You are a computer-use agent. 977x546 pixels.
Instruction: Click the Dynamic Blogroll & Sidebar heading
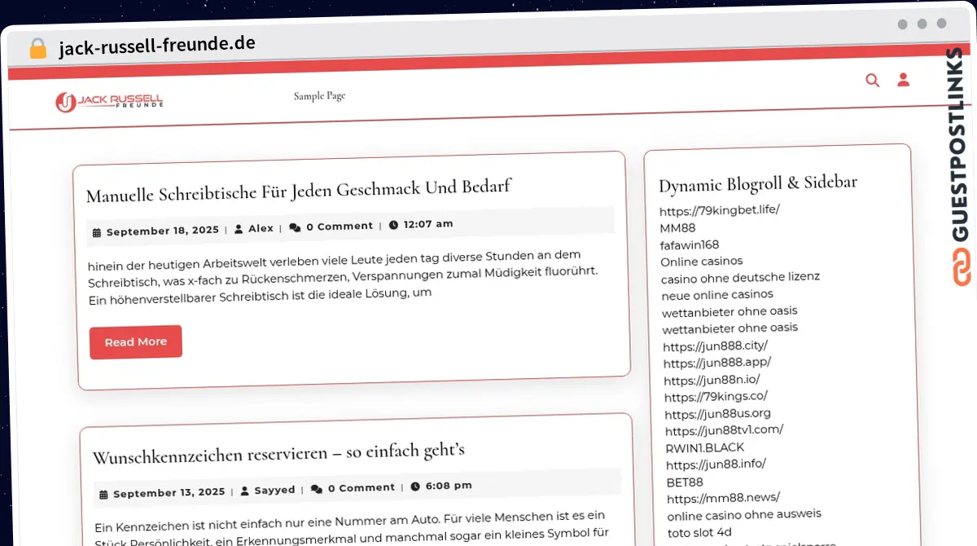pos(758,183)
